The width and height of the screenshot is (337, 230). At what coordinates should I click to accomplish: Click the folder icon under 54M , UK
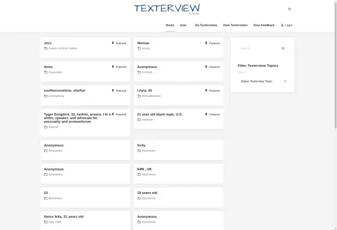tap(139, 175)
